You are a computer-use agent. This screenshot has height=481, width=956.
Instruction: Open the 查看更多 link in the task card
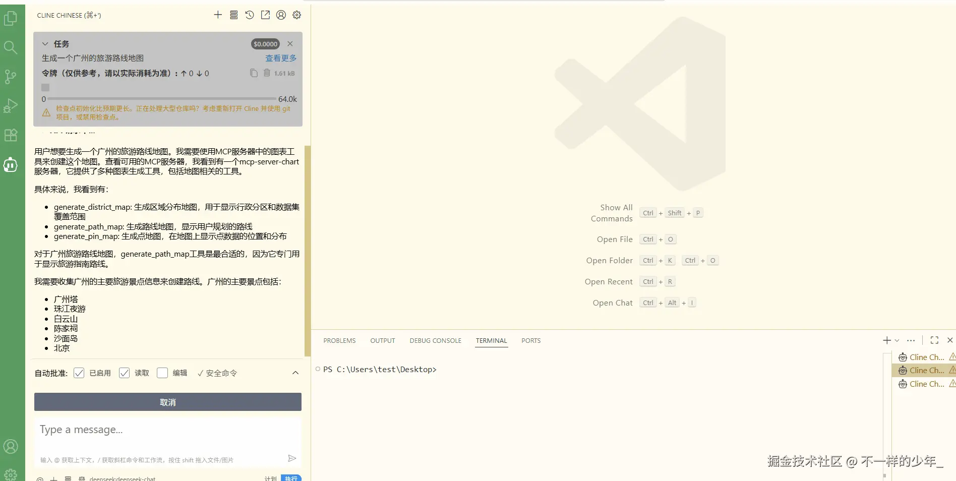point(281,58)
